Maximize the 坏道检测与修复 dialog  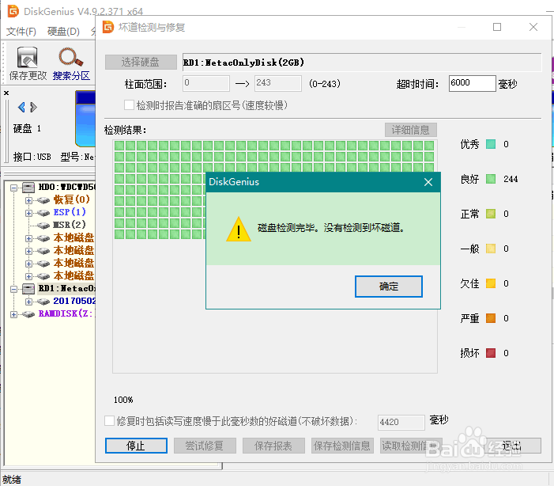497,27
